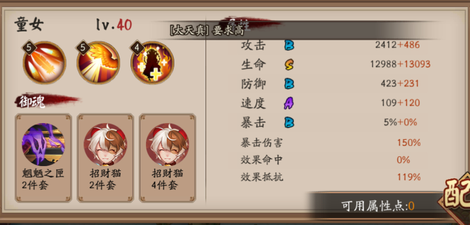Open the third skill icon with dark silhouette

[152, 63]
